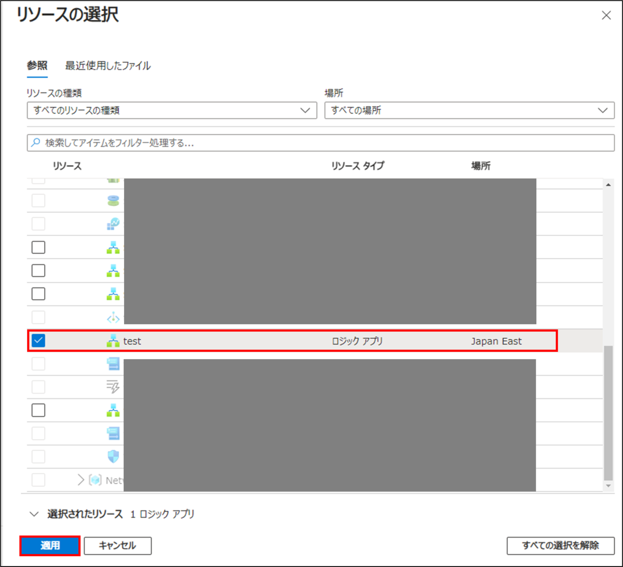Click the test resource name
Screen dimensions: 623x567
point(132,341)
